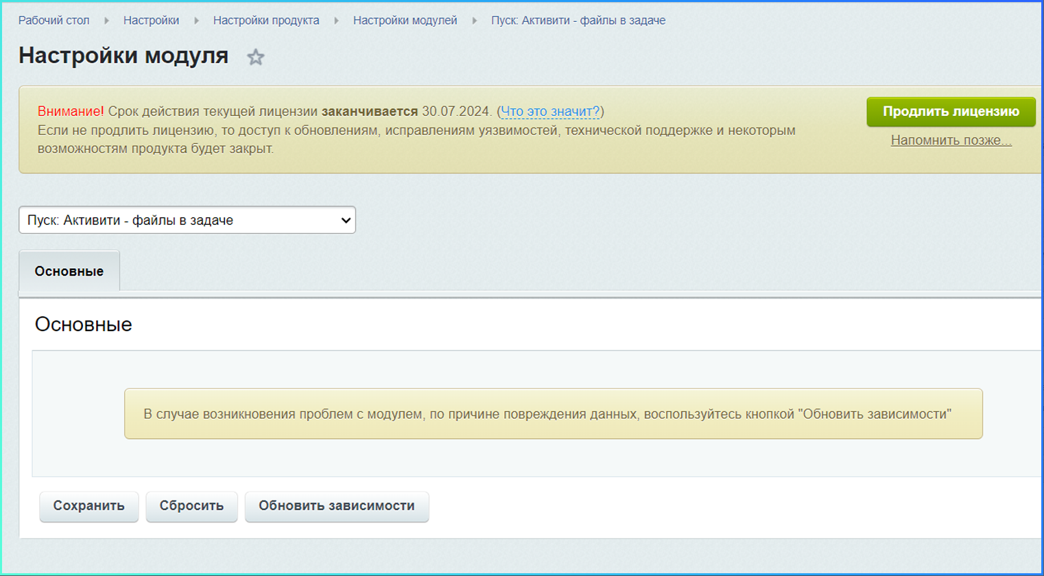Screen dimensions: 1044x576
Task: Navigate to Настройки breadcrumb link
Action: coord(151,21)
